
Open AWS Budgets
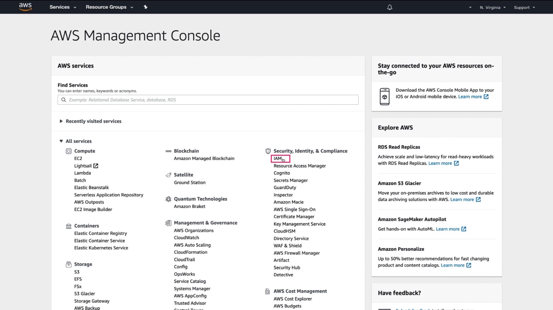(287, 306)
